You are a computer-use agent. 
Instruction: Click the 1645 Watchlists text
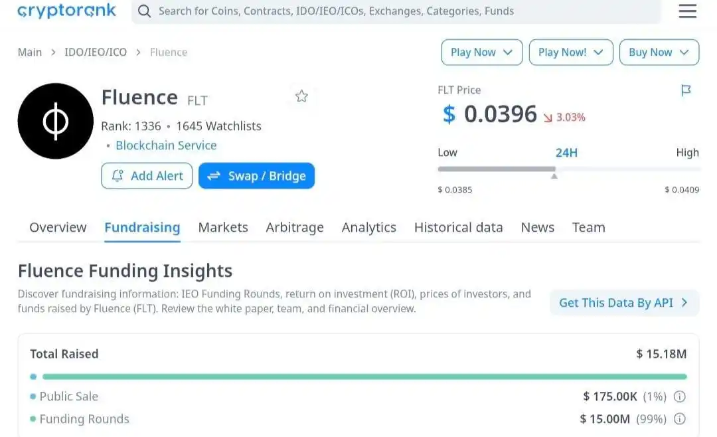click(x=218, y=126)
